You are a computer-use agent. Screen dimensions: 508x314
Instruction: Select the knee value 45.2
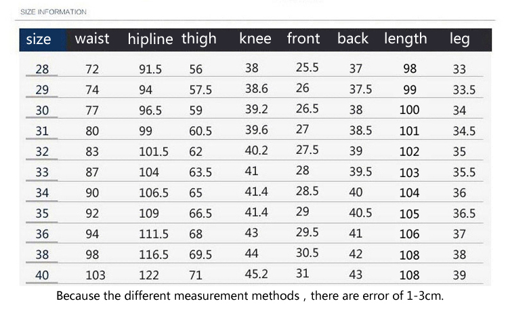(x=256, y=274)
